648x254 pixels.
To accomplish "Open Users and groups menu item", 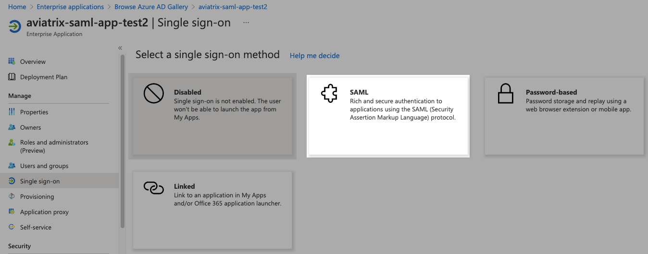I will tap(44, 166).
